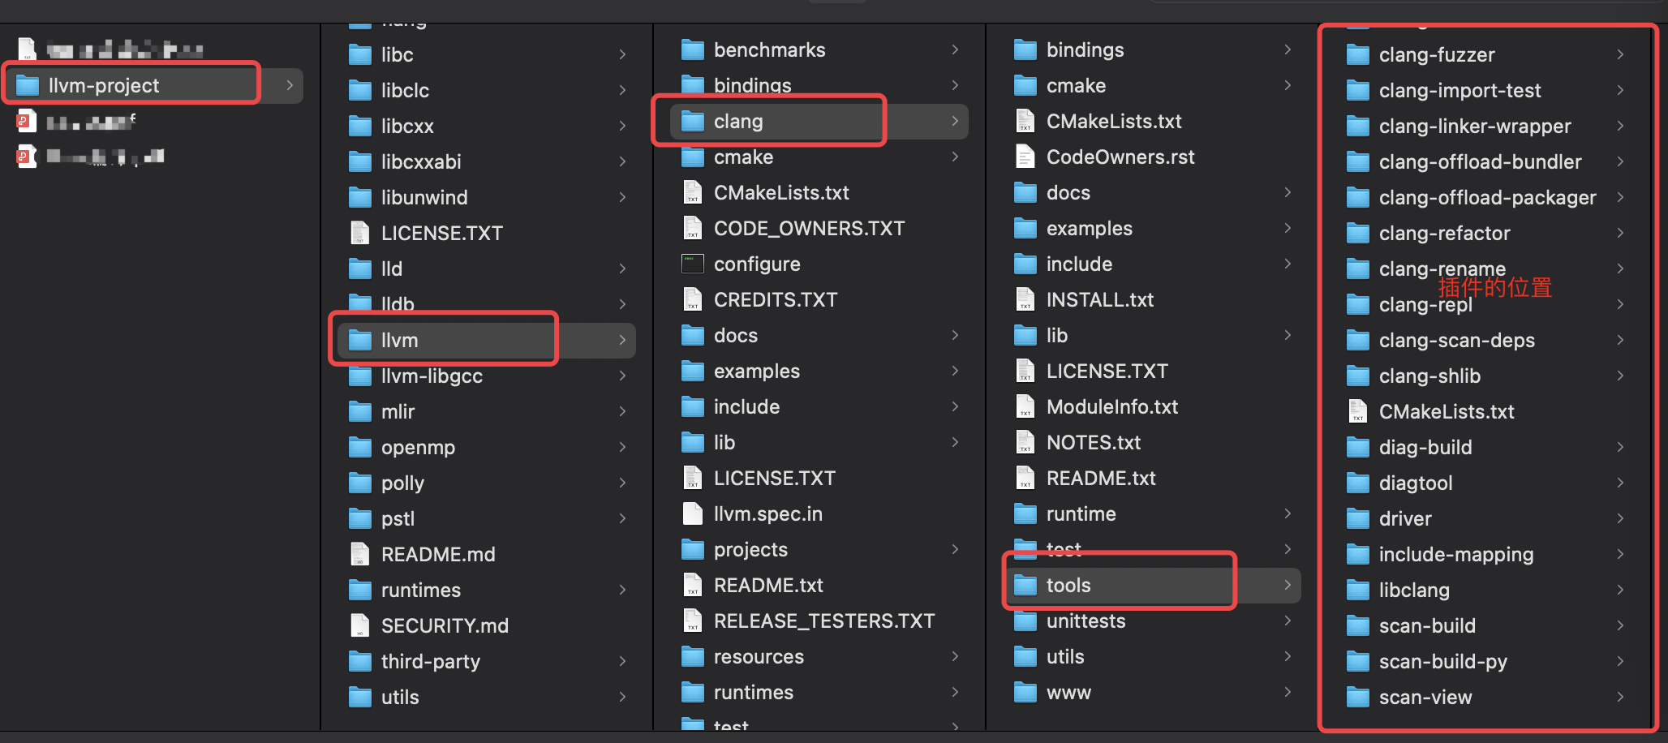Click the llvm-project folder icon
The image size is (1668, 743).
[x=28, y=85]
